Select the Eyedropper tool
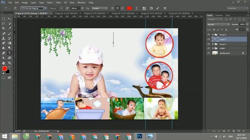The width and height of the screenshot is (250, 140). pyautogui.click(x=9, y=28)
